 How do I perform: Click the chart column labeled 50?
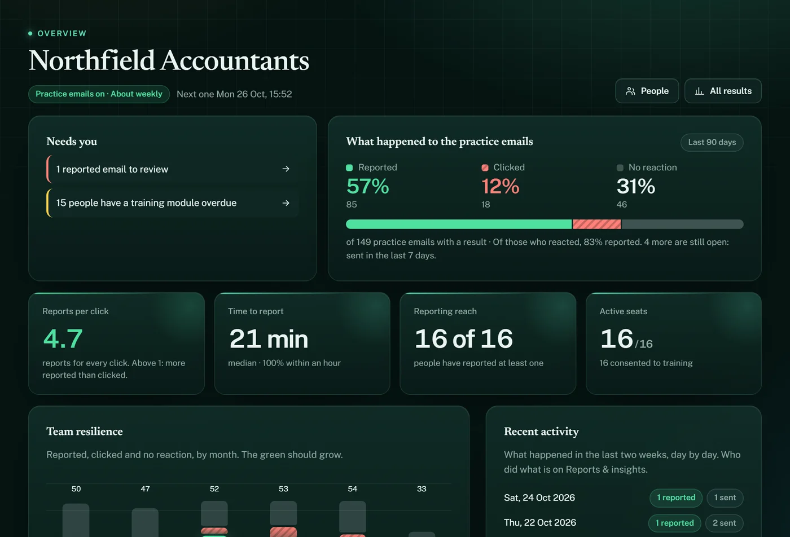(76, 520)
